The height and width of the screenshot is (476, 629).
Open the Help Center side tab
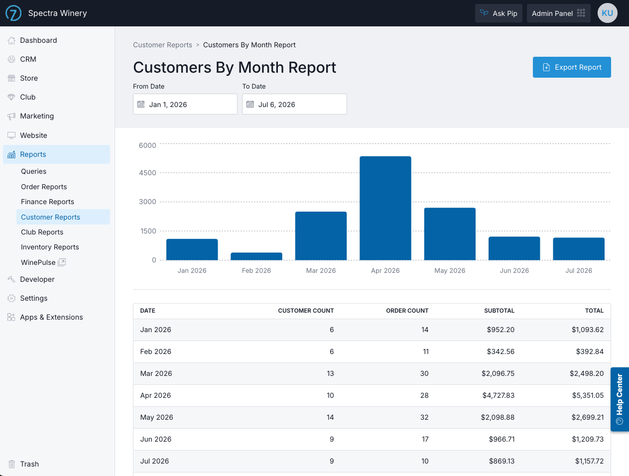pyautogui.click(x=620, y=399)
